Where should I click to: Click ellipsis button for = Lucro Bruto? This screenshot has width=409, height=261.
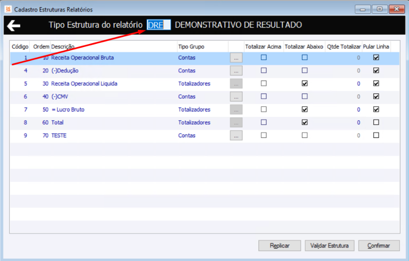pos(236,110)
